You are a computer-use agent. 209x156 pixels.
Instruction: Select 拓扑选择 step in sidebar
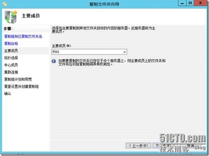(x=11, y=58)
